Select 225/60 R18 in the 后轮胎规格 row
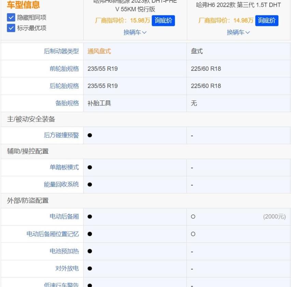Image resolution: width=291 pixels, height=287 pixels. (206, 86)
